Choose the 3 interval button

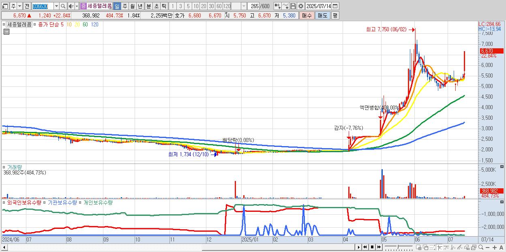pos(180,6)
